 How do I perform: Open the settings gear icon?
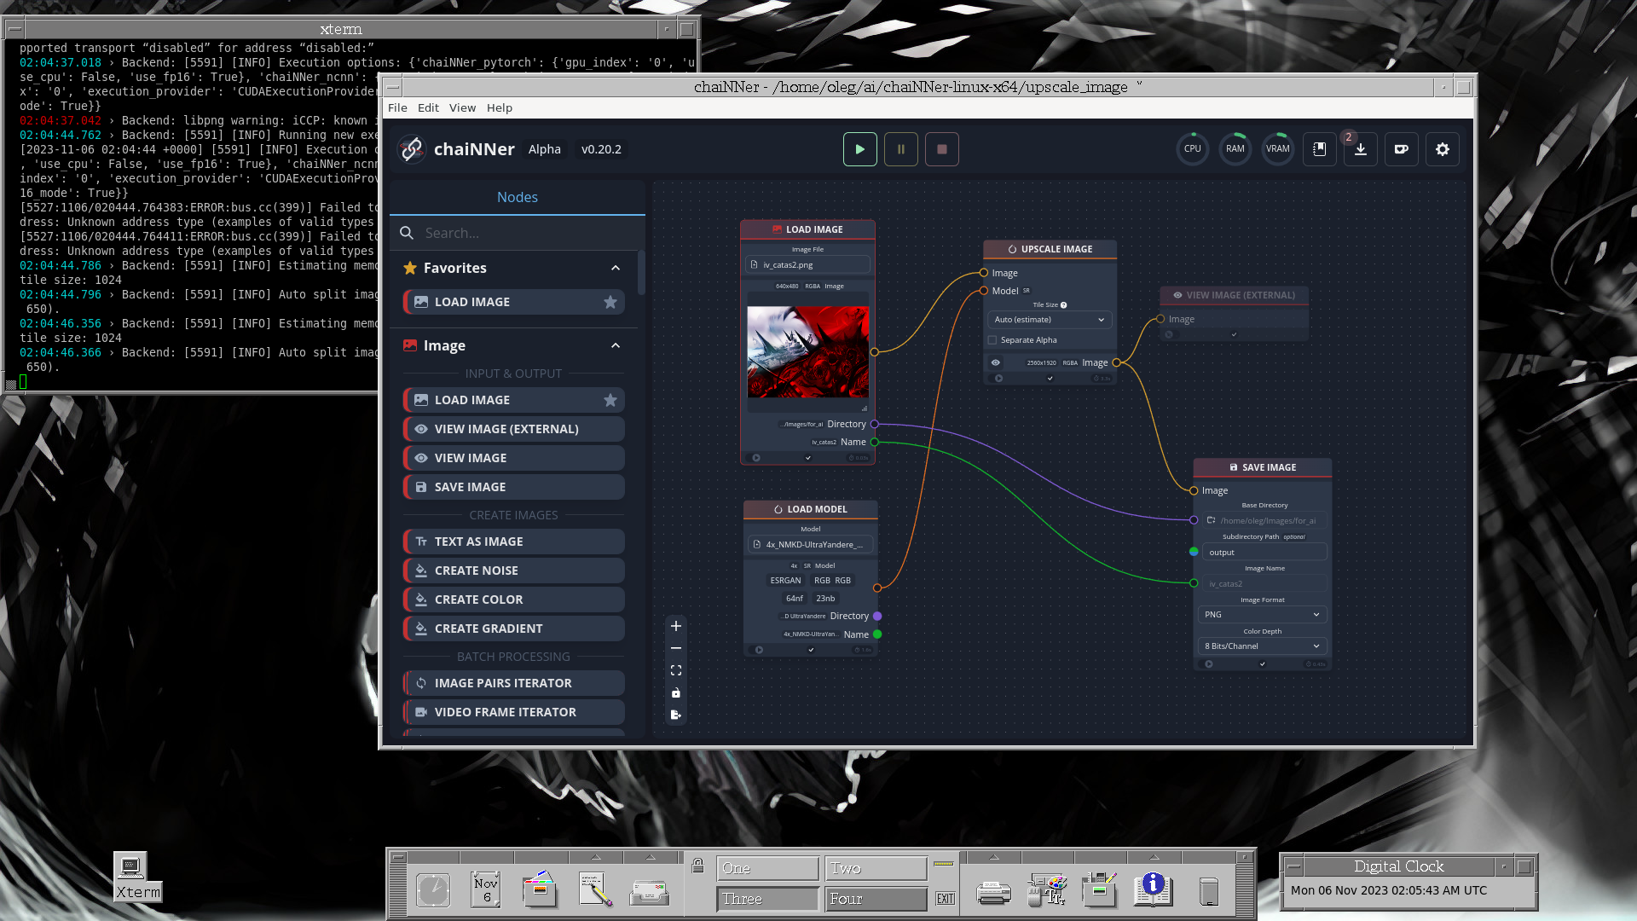(1442, 149)
